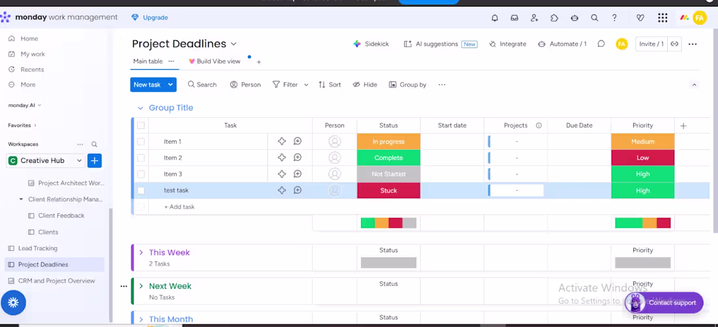Click the Contact support button
The width and height of the screenshot is (718, 327).
664,303
